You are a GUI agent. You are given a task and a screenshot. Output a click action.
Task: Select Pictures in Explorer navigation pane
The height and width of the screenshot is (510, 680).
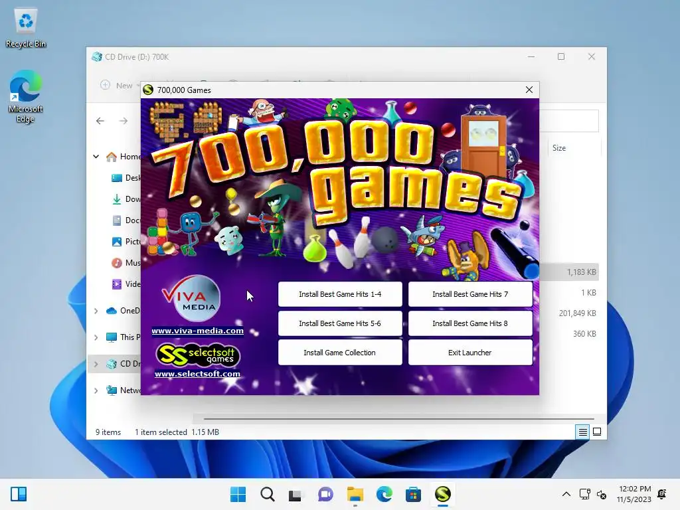click(x=126, y=242)
